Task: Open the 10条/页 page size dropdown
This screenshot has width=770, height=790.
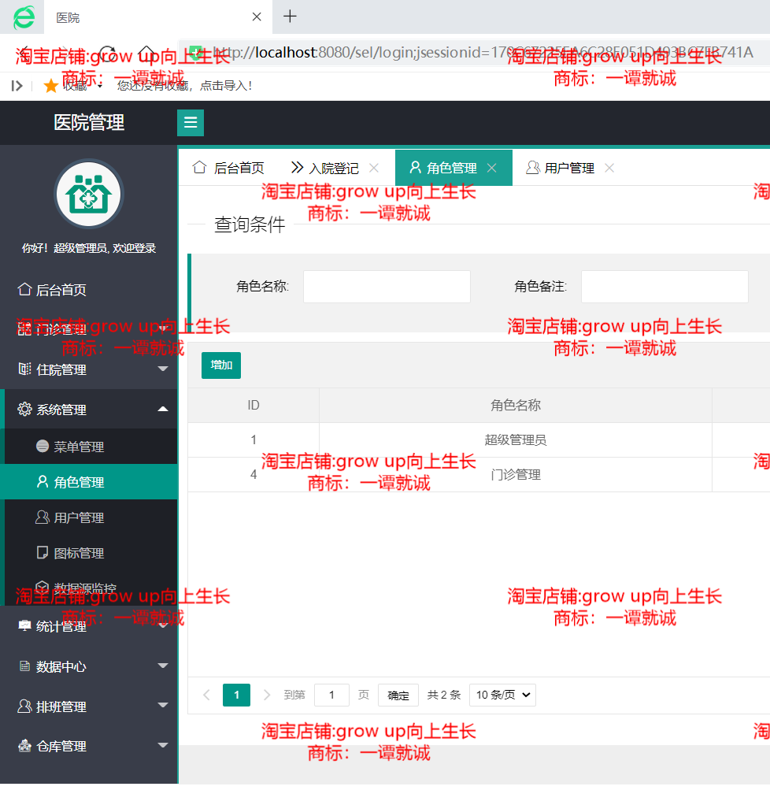Action: tap(502, 694)
